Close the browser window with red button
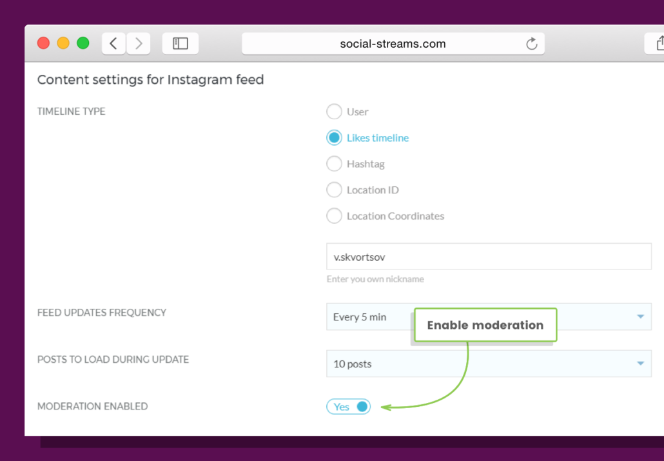Screen dimensions: 664x461 click(44, 43)
